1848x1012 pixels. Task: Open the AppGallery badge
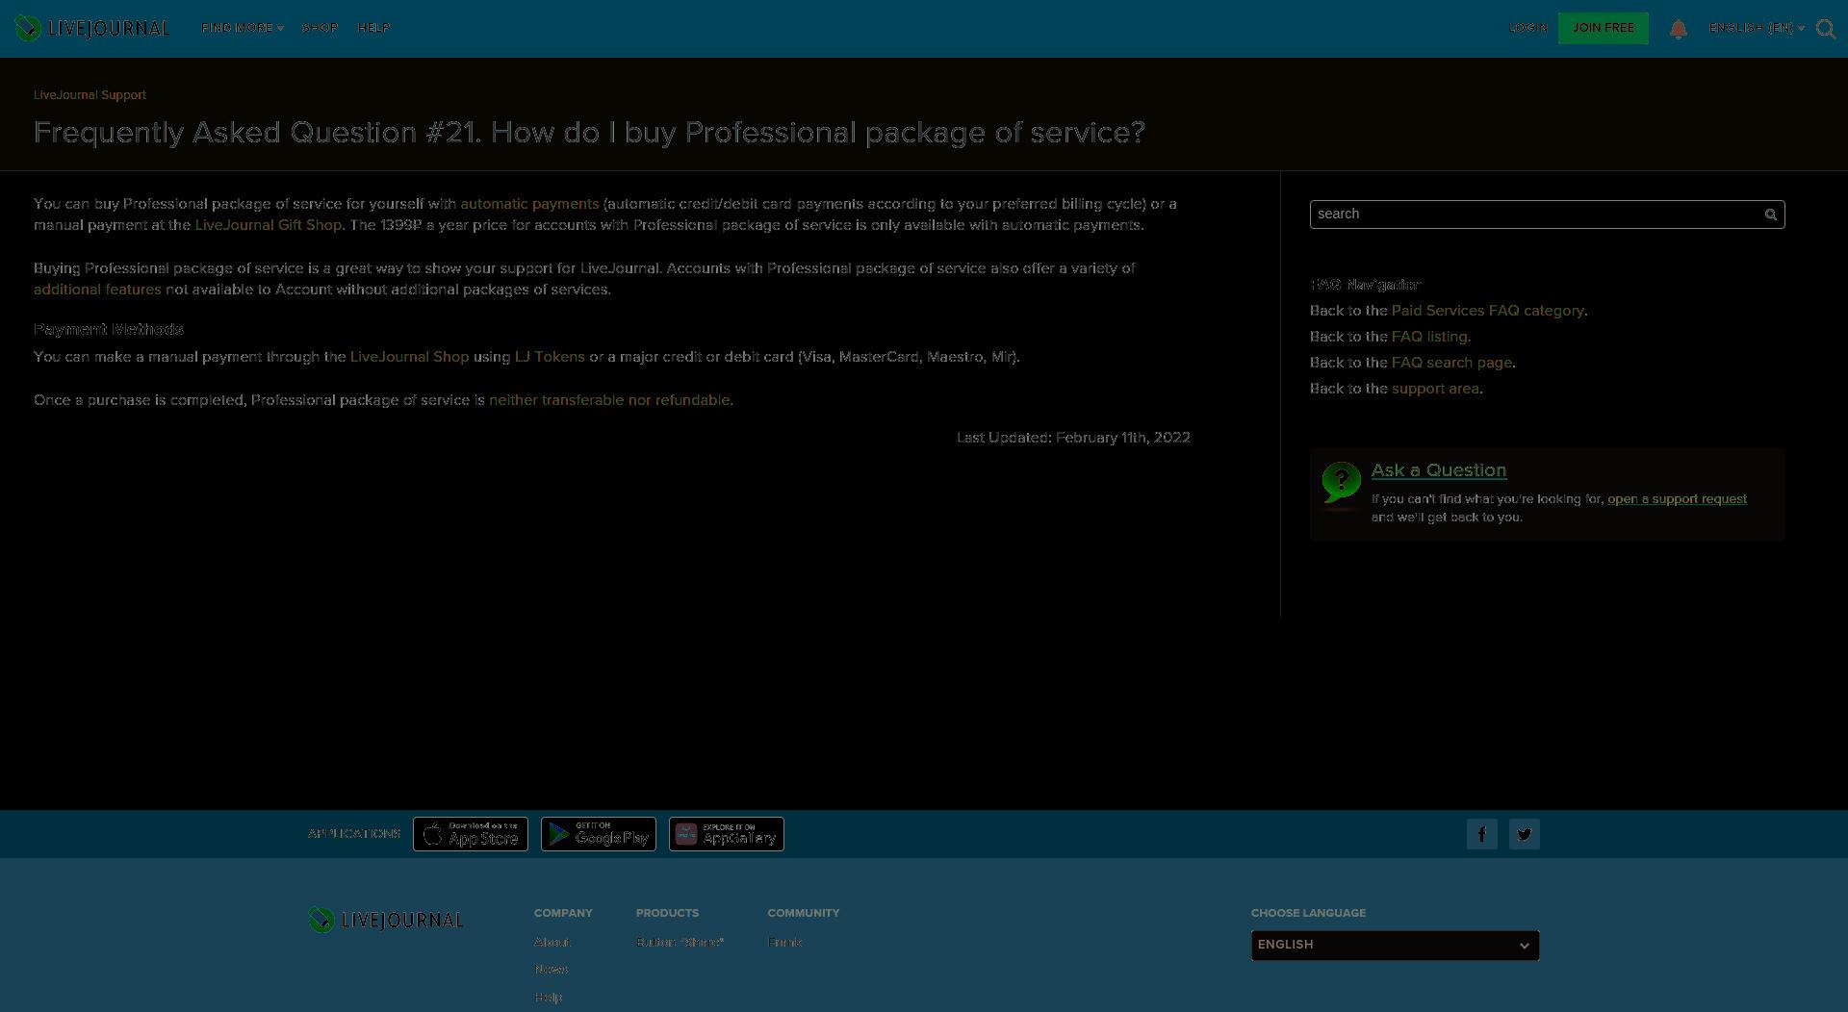click(x=727, y=834)
